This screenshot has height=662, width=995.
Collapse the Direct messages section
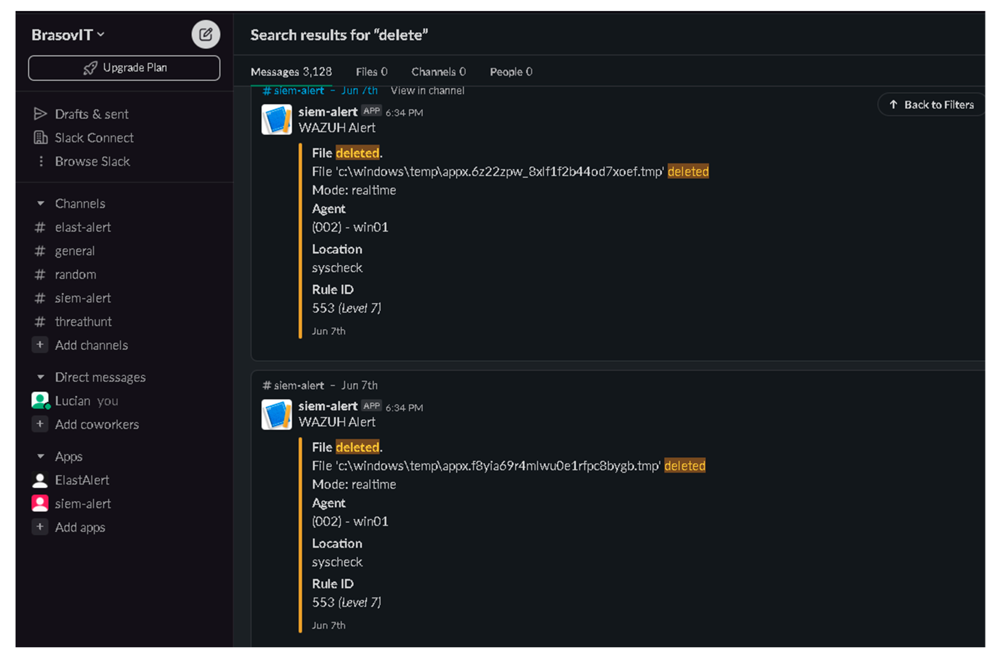tap(41, 377)
